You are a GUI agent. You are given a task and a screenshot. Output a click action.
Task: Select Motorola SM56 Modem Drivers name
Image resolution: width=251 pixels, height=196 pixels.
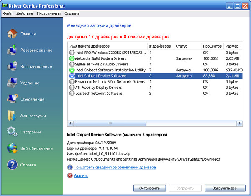pyautogui.click(x=101, y=58)
